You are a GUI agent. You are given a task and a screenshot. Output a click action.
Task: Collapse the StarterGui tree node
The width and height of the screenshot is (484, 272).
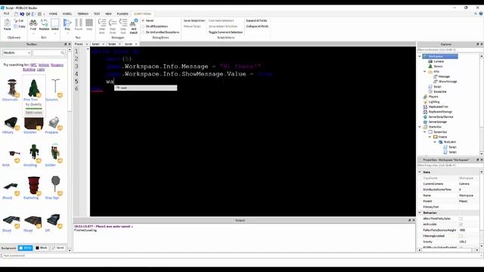click(420, 127)
